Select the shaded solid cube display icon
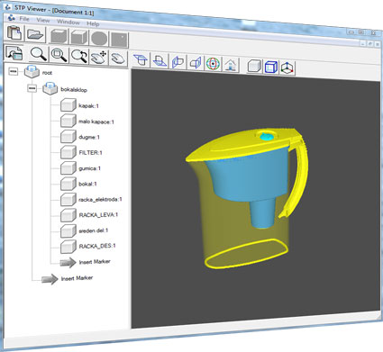The image size is (383, 352). point(254,66)
